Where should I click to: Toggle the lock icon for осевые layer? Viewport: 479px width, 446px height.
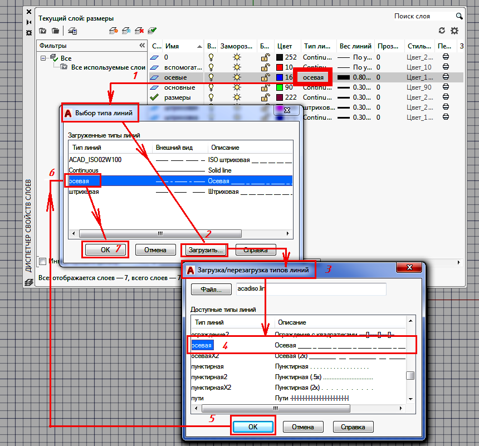[265, 77]
